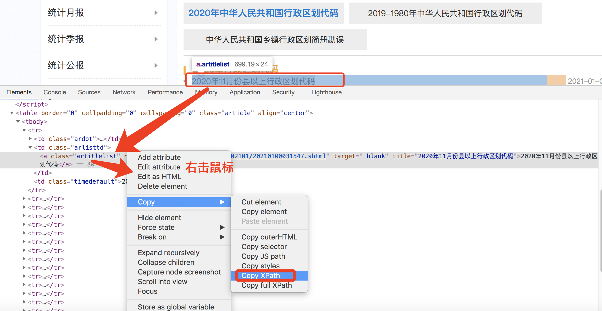This screenshot has height=311, width=602.
Task: Open the Lighthouse tab
Action: click(326, 92)
